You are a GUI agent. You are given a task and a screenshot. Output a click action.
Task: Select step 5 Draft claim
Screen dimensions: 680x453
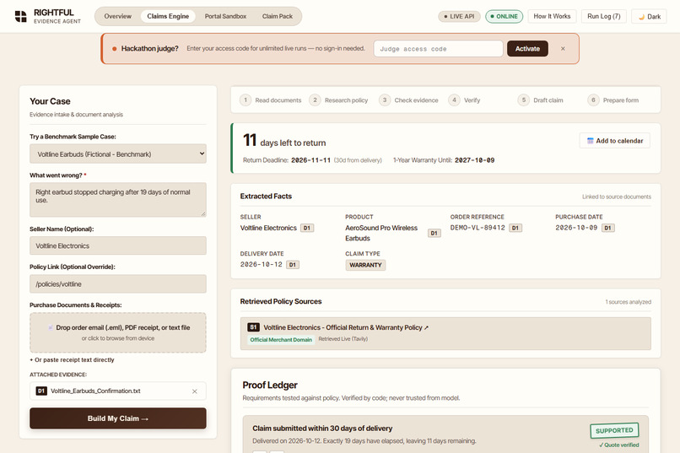541,100
